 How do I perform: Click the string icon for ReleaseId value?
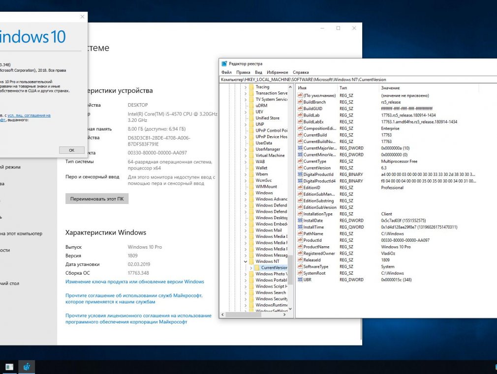tap(300, 260)
